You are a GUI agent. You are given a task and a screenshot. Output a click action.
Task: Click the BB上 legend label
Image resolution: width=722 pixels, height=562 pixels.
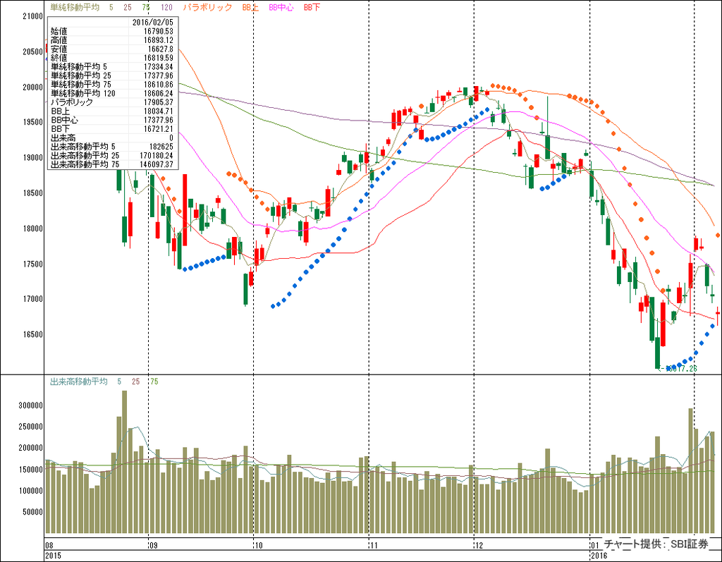250,6
